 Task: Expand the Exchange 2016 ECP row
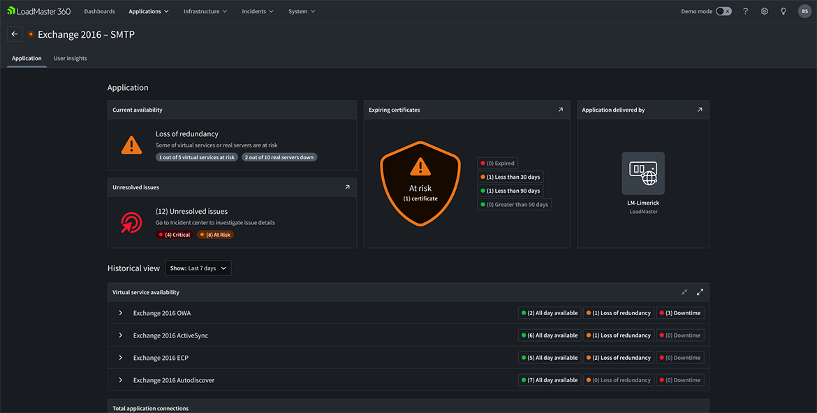(x=121, y=358)
